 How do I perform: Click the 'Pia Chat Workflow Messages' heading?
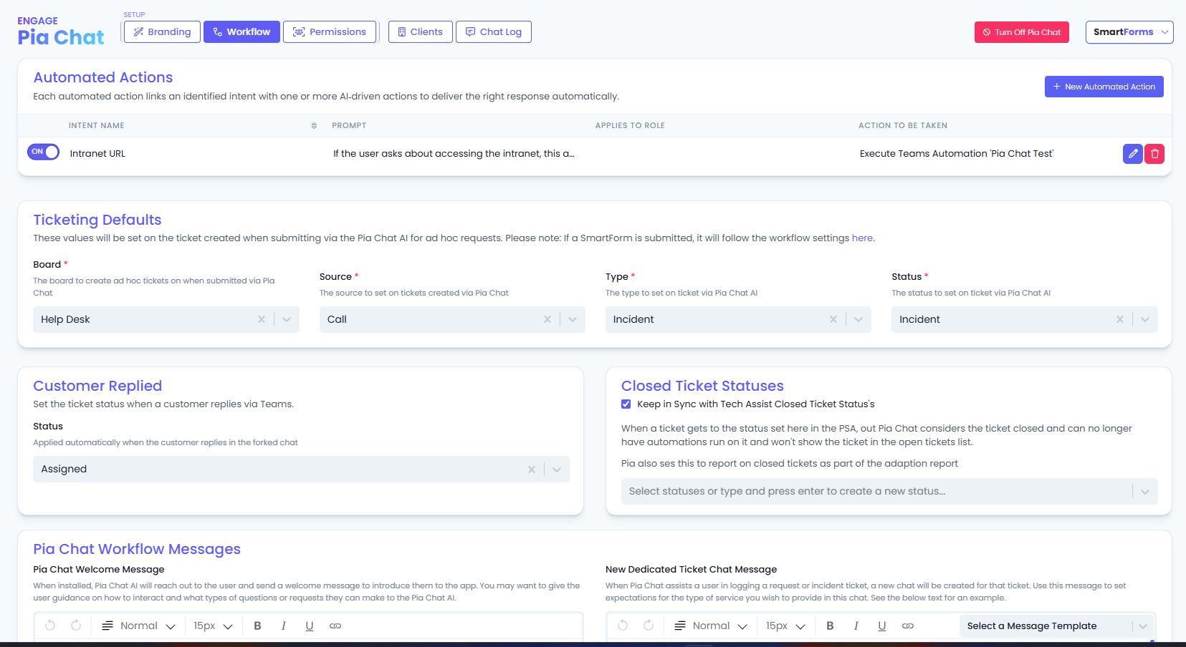pyautogui.click(x=137, y=549)
